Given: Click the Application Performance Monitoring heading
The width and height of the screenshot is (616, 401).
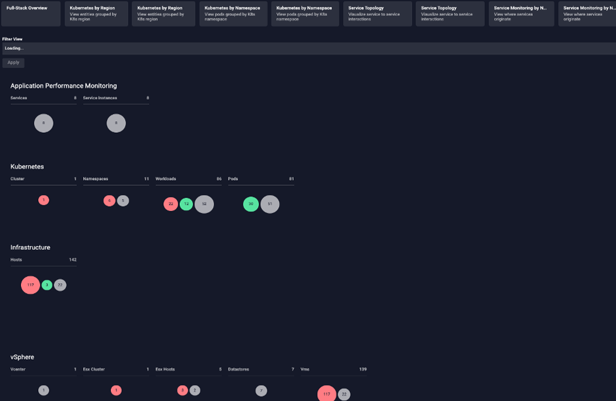Looking at the screenshot, I should tap(63, 86).
